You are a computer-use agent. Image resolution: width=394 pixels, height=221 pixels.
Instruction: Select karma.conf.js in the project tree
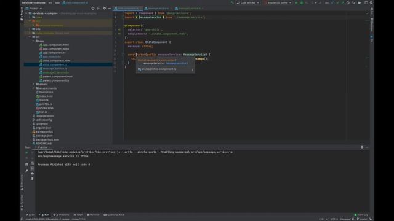point(44,132)
